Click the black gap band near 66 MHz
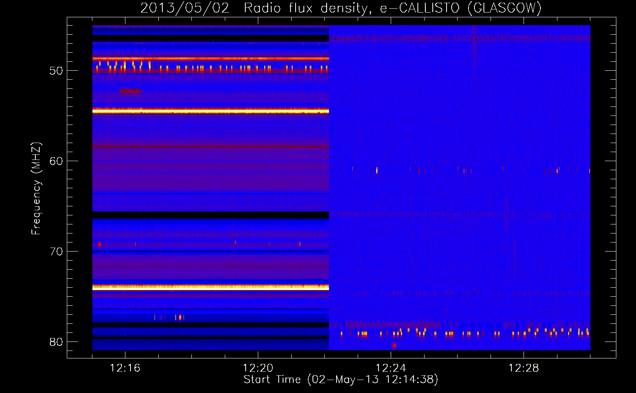This screenshot has height=393, width=636. click(x=211, y=215)
